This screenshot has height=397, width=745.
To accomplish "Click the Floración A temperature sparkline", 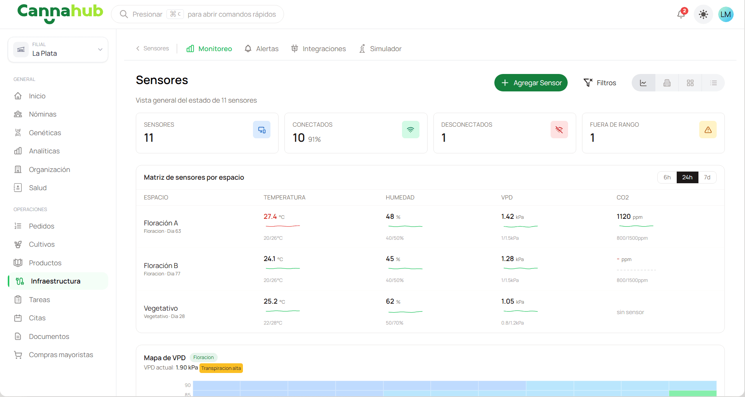I will (282, 226).
